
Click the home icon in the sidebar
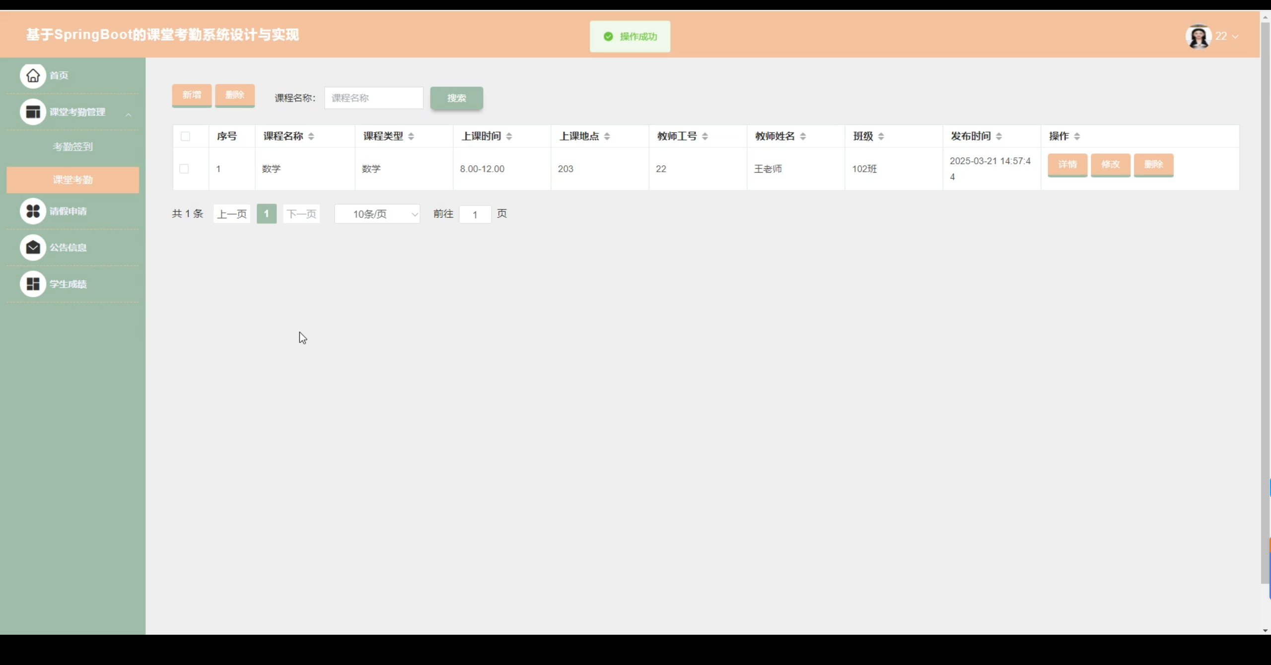point(33,75)
